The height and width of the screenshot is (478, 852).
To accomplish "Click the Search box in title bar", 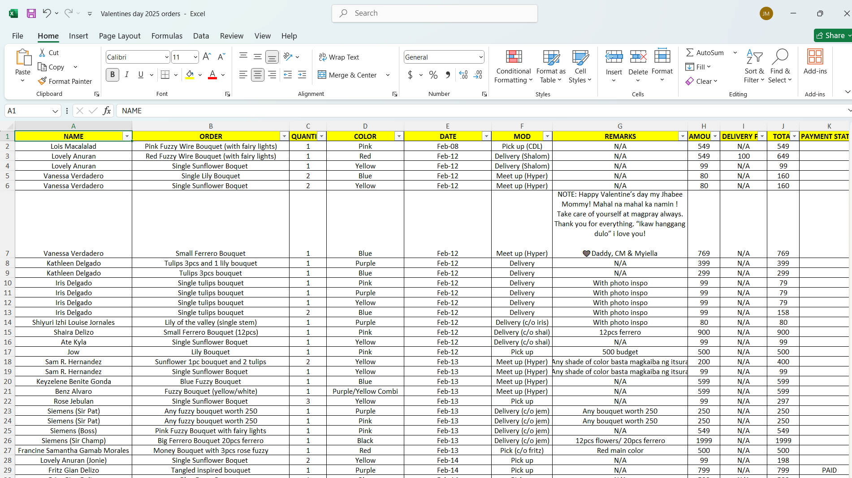I will tap(435, 13).
